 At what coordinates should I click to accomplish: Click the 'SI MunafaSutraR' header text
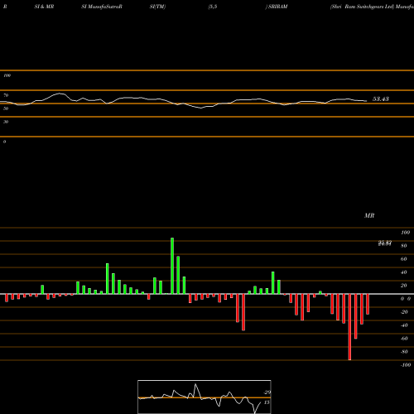102,7
